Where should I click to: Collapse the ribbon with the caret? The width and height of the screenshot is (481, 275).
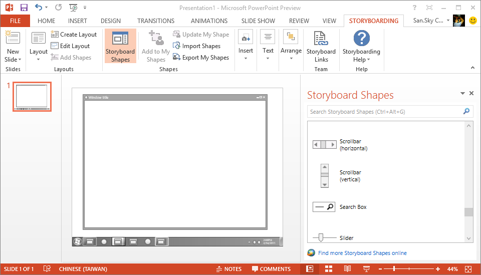[x=472, y=68]
